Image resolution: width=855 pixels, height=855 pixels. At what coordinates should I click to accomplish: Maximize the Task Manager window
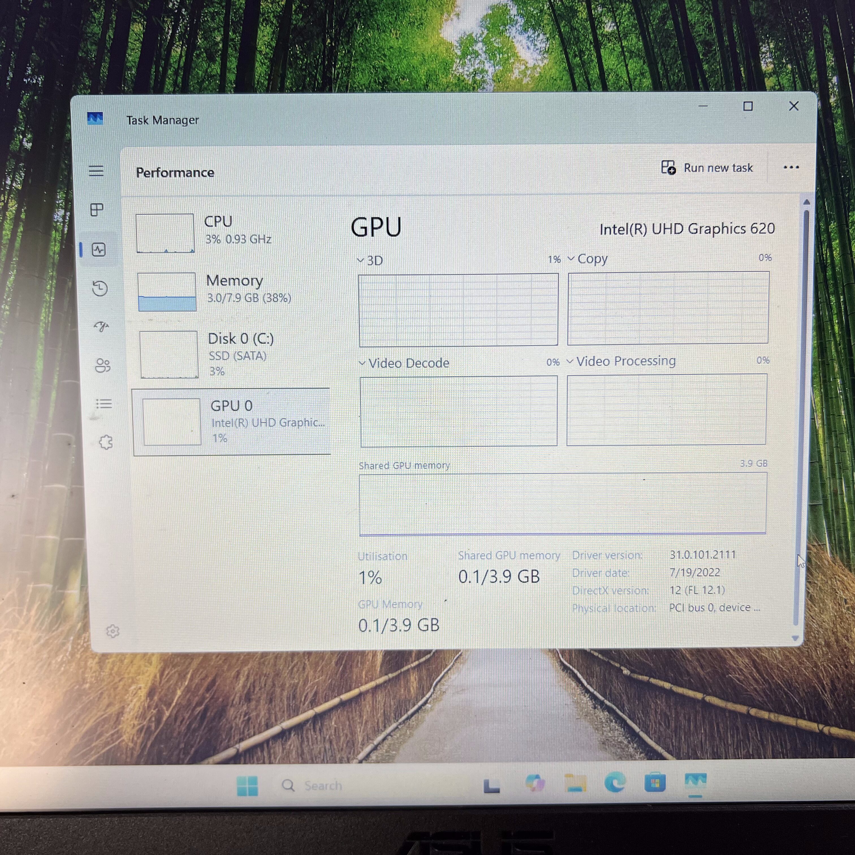point(748,106)
